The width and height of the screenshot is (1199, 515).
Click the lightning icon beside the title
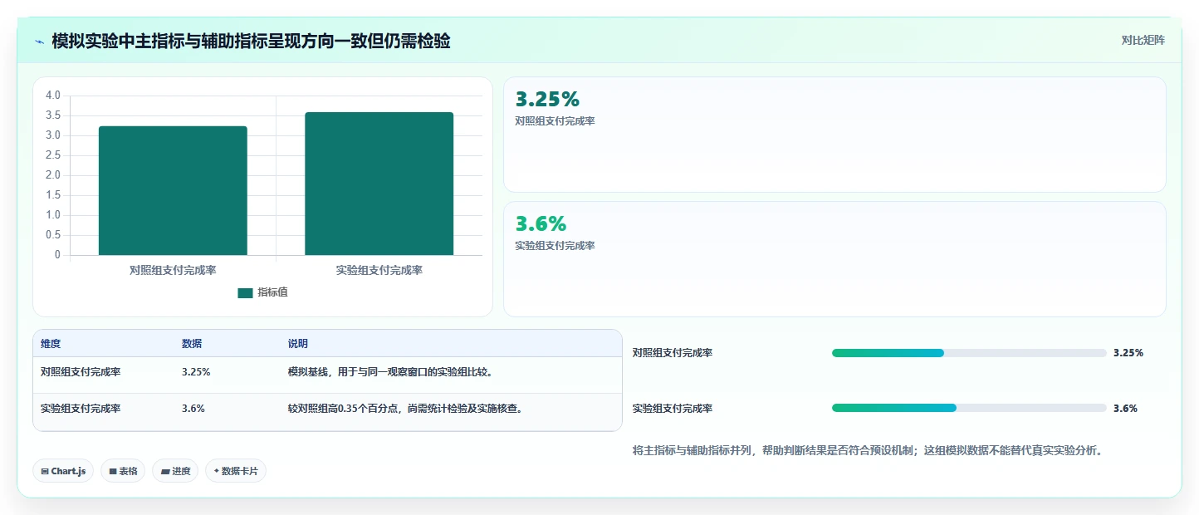coord(39,42)
